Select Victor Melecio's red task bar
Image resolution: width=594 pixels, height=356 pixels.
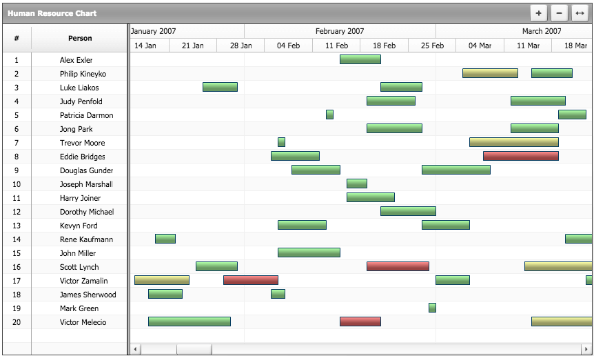click(x=360, y=322)
